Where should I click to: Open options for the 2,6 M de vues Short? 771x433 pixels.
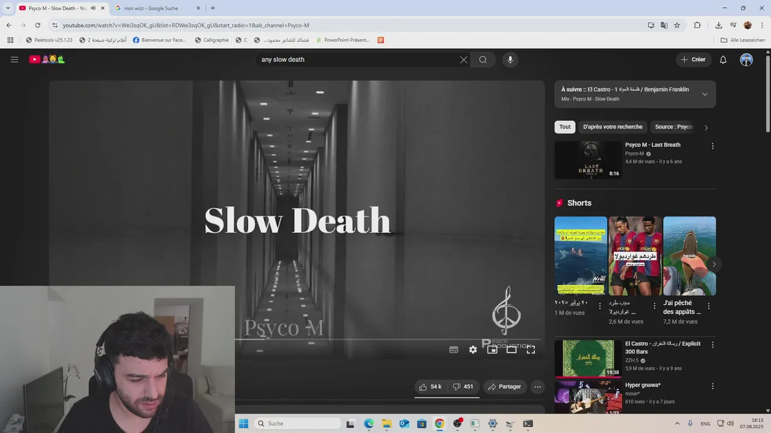coord(654,306)
